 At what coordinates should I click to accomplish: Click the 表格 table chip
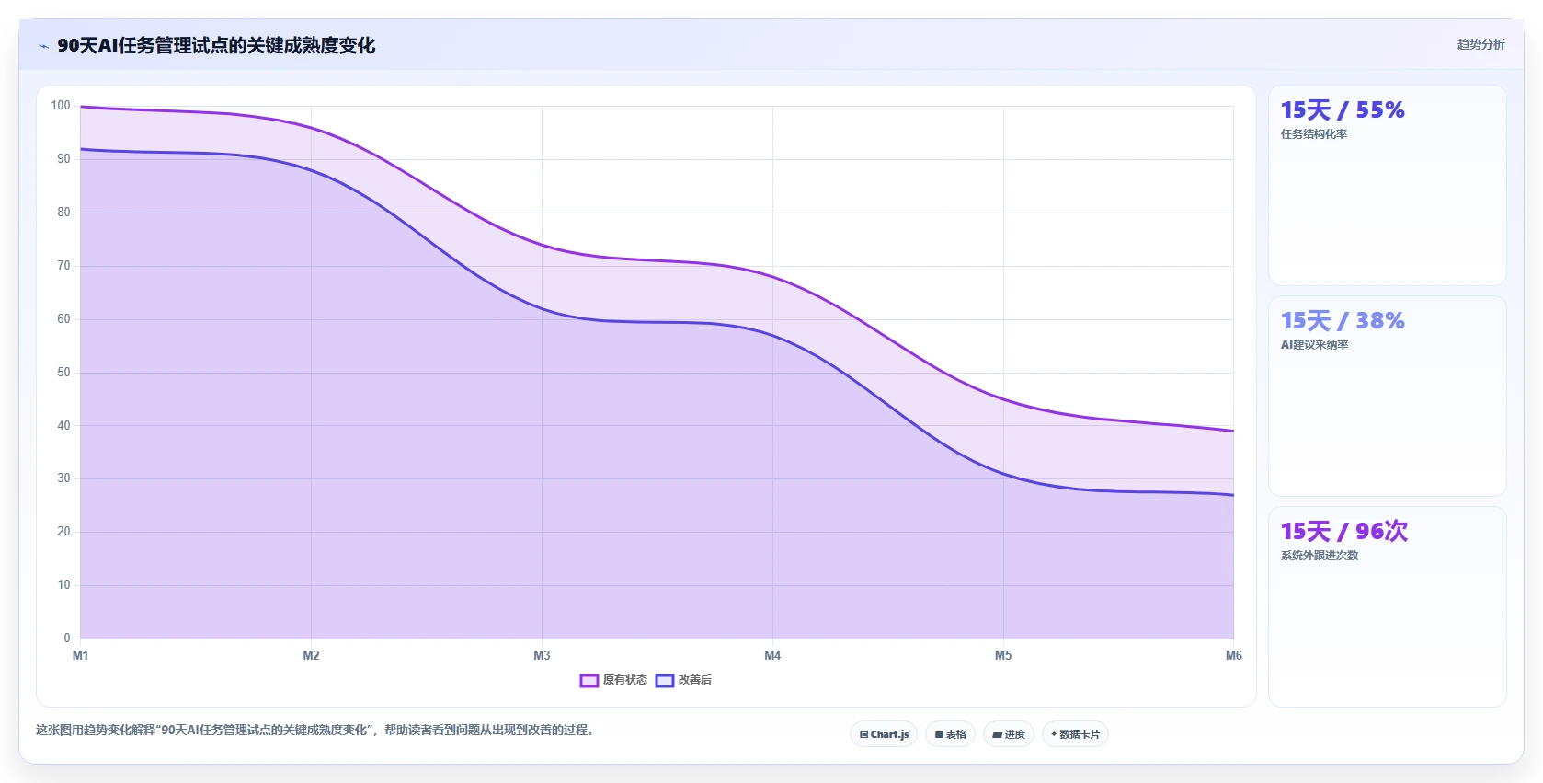click(x=950, y=734)
